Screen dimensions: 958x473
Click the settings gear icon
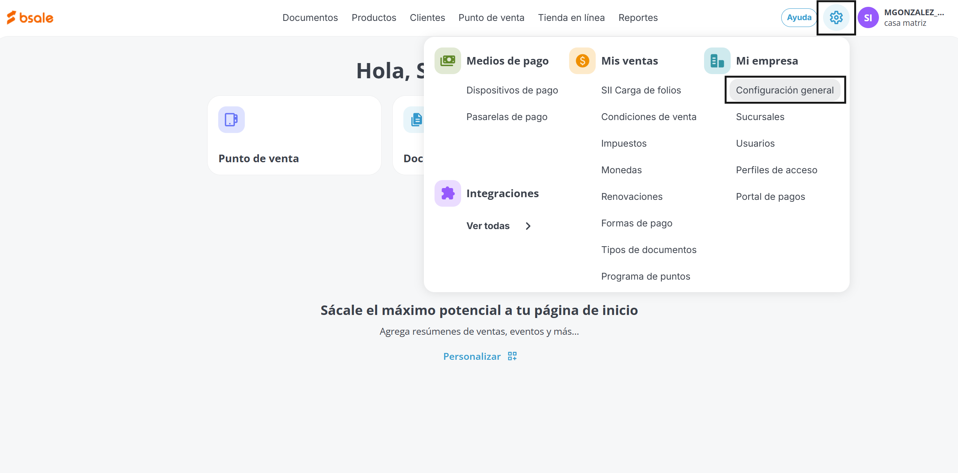[x=836, y=17]
